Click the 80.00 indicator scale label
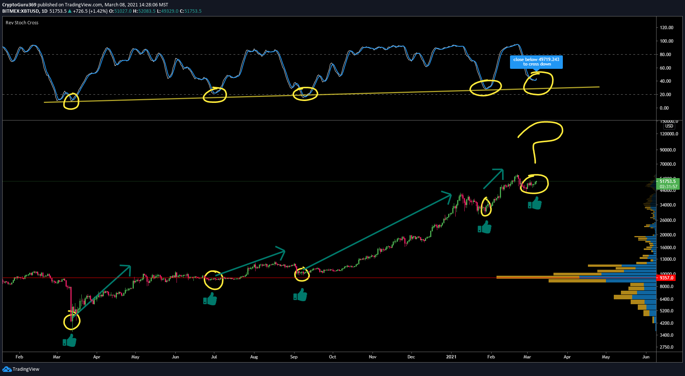This screenshot has height=376, width=685. pos(666,55)
